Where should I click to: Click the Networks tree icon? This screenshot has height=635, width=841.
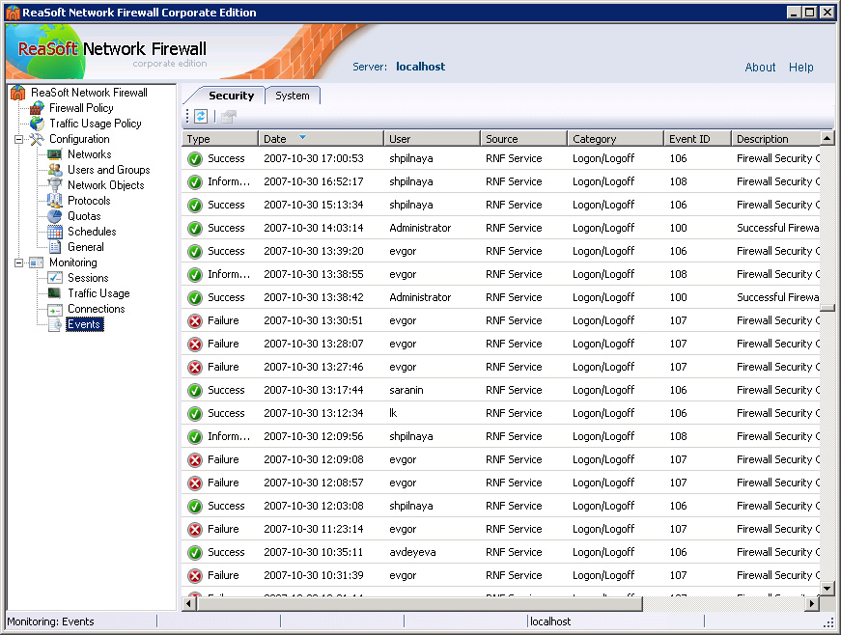[x=55, y=154]
